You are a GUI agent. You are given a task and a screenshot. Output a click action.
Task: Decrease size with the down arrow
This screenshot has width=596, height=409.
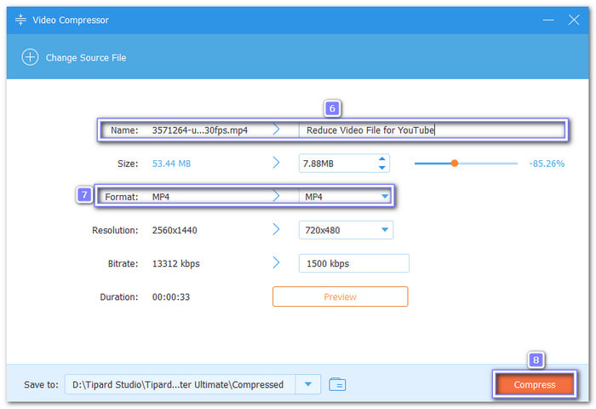[382, 168]
